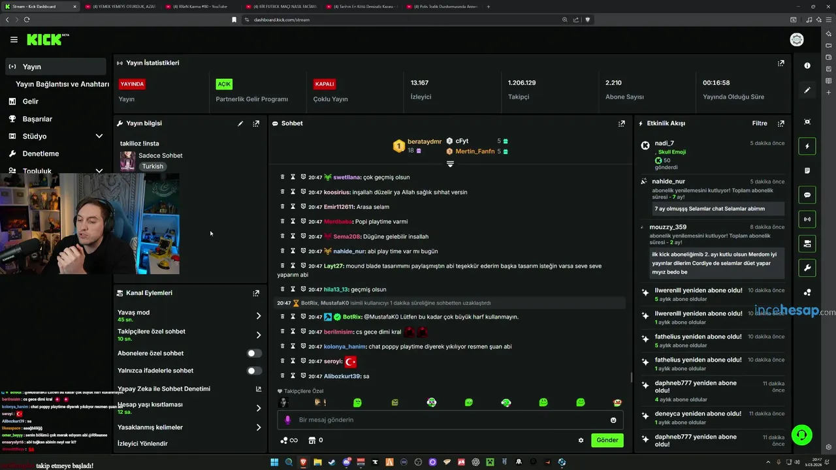Expand the Stüdyo sidebar section
836x470 pixels.
pyautogui.click(x=99, y=136)
